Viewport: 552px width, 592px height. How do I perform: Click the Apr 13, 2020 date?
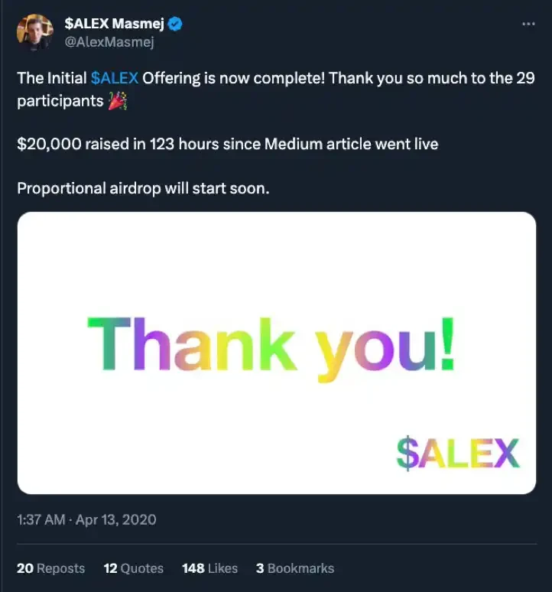click(116, 520)
